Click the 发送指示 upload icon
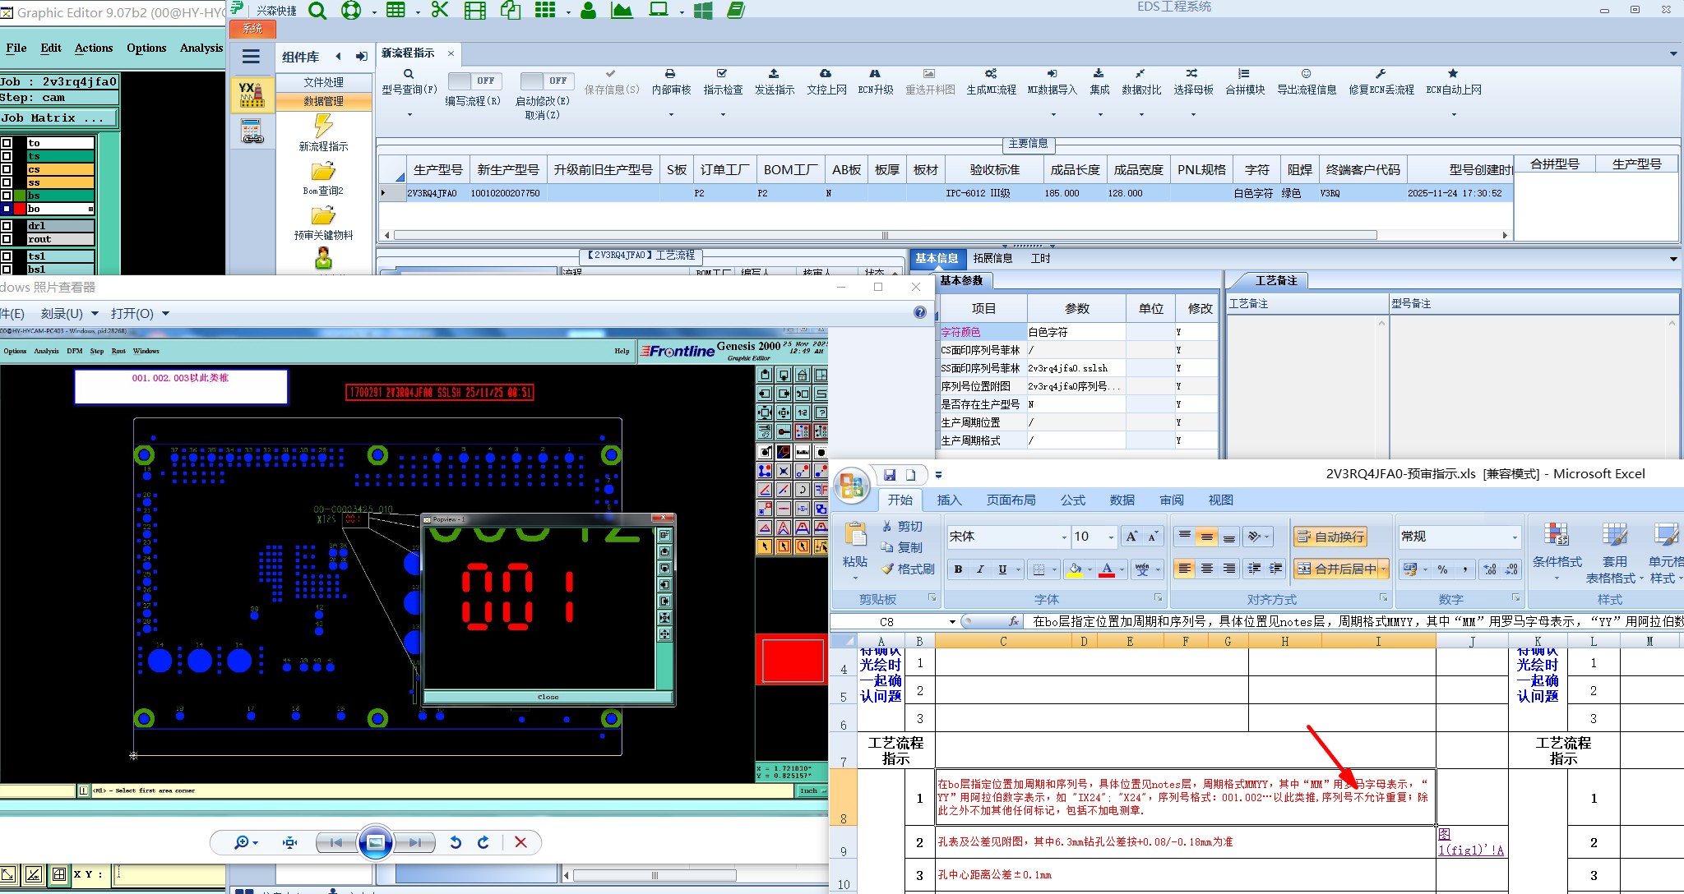Screen dimensions: 1684x894 click(774, 74)
